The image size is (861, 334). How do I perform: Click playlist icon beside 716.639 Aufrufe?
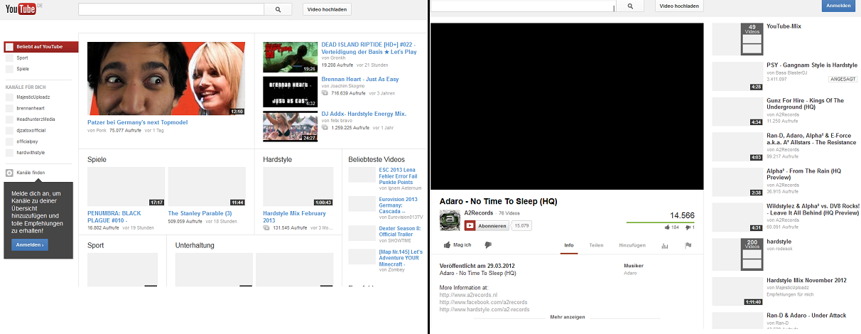point(325,93)
